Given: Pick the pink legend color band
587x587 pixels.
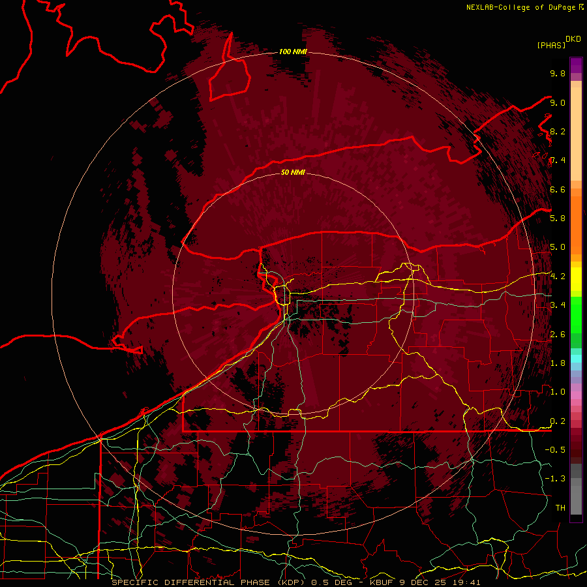Looking at the screenshot, I should [576, 395].
